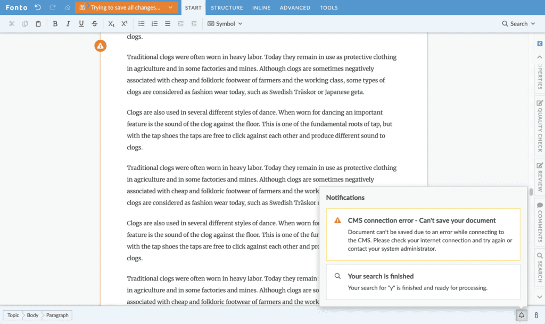Undo the last edit

pyautogui.click(x=38, y=7)
